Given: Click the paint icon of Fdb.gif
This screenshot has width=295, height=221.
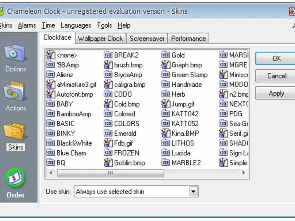Looking at the screenshot, I should coord(108,143).
